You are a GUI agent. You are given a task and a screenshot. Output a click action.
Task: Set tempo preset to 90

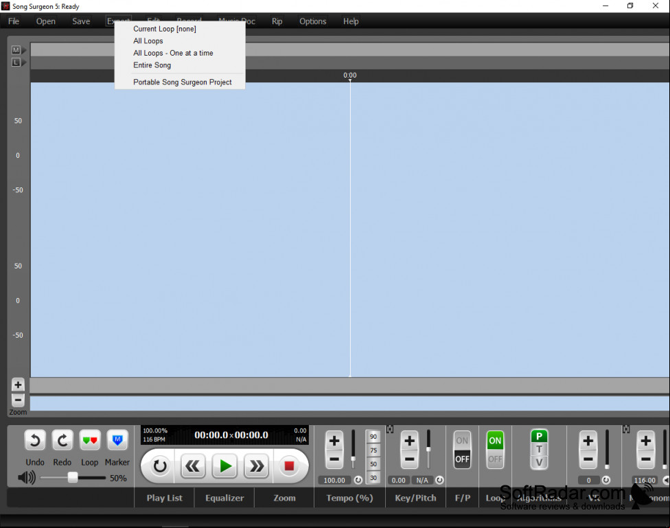point(373,437)
